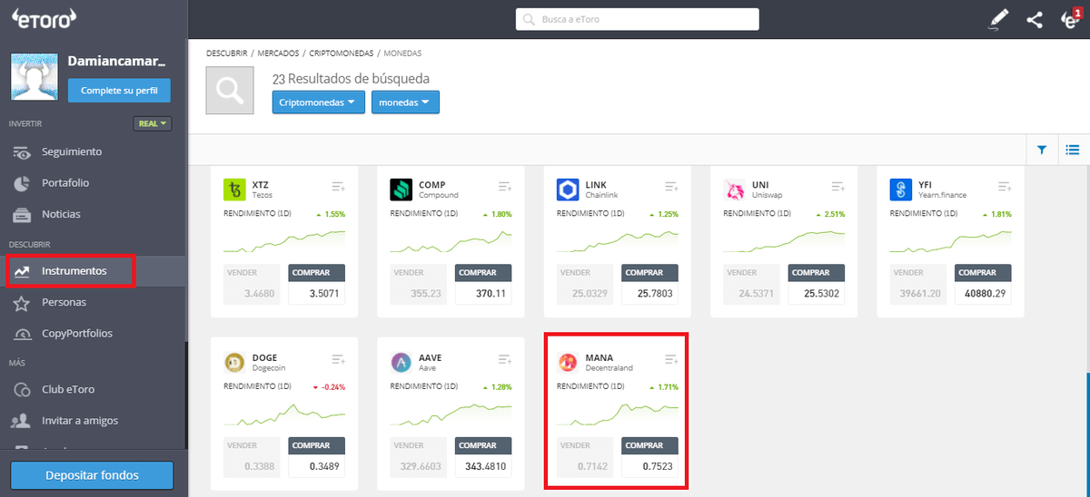The height and width of the screenshot is (497, 1090).
Task: Click DESCUBRIR breadcrumb link
Action: click(226, 54)
